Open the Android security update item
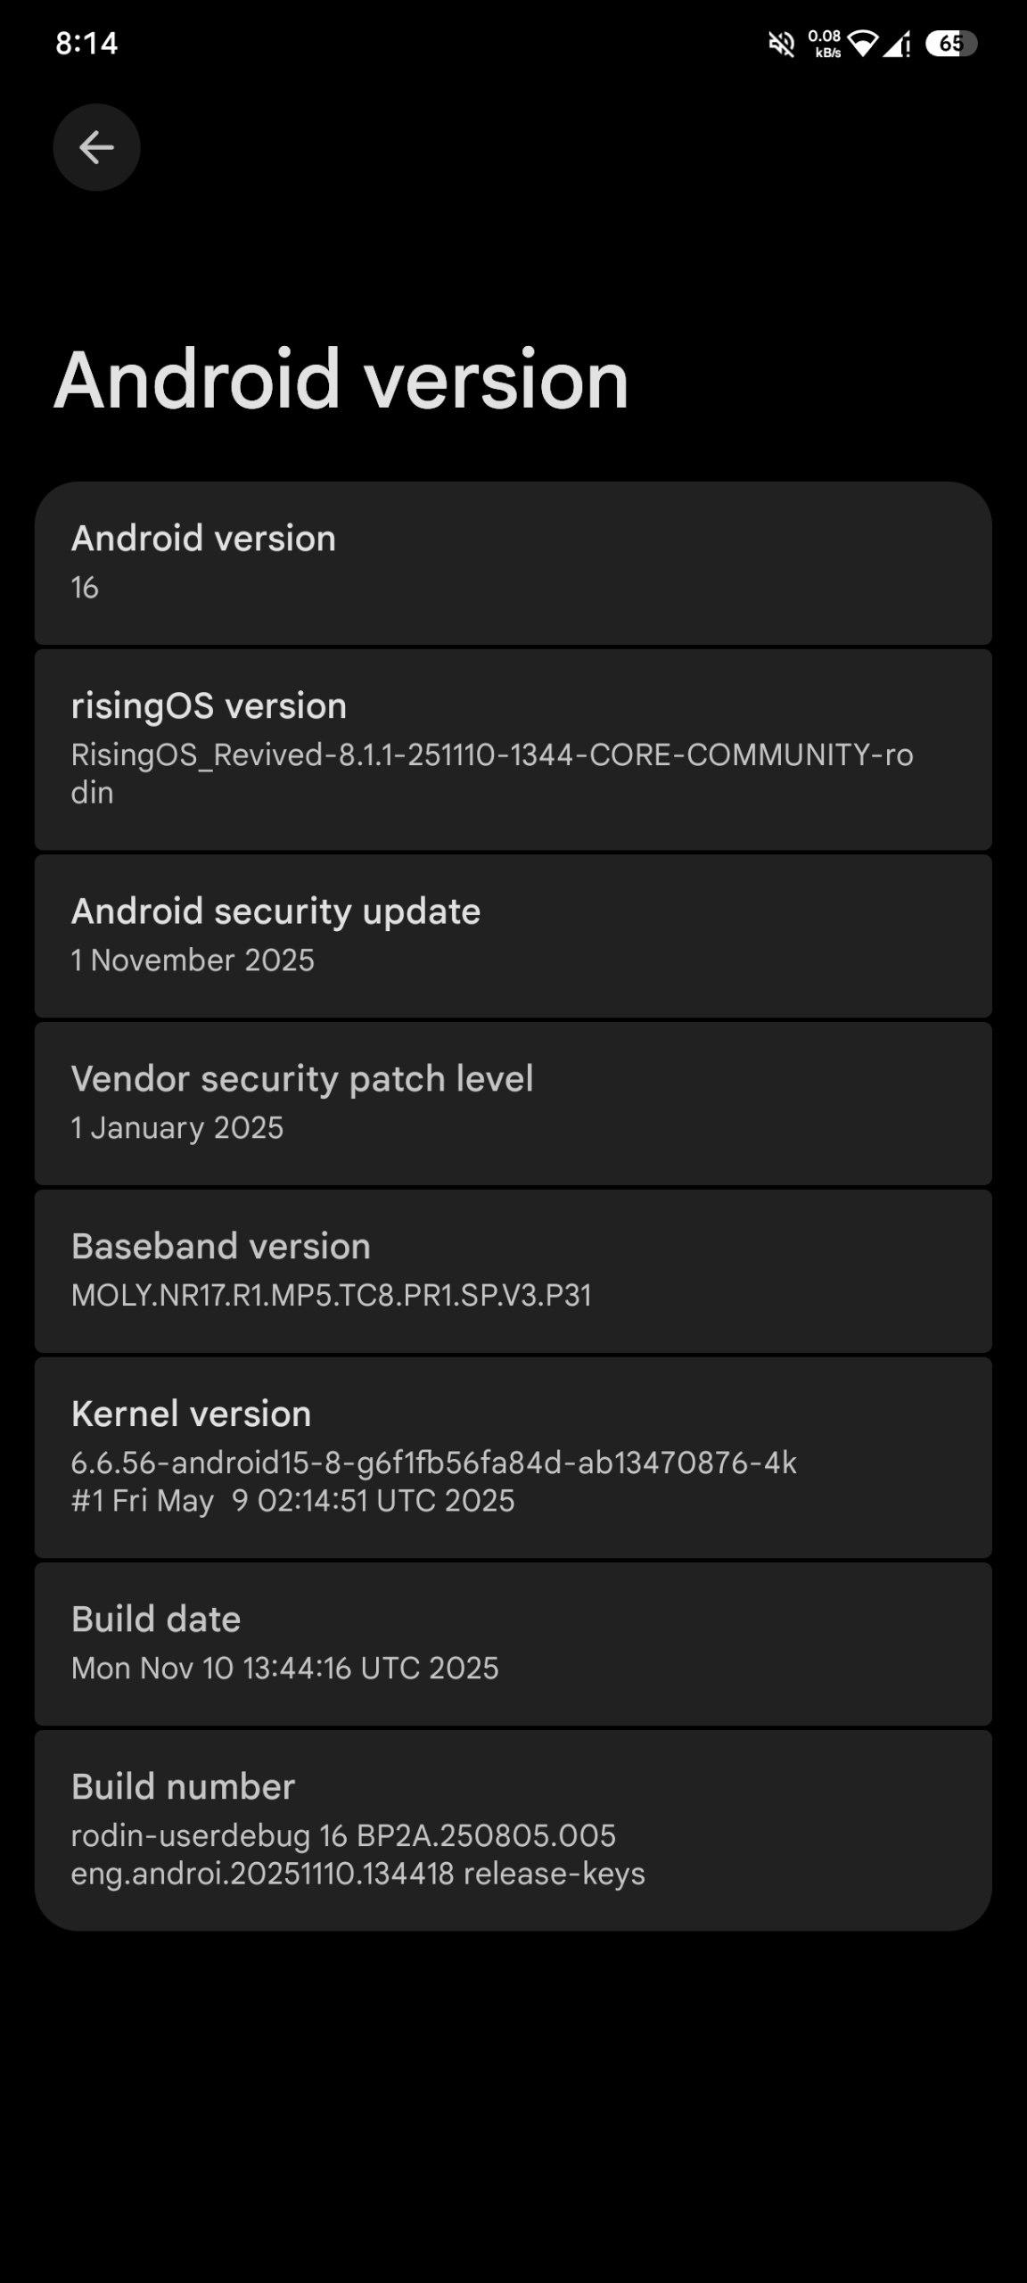The image size is (1027, 2283). pyautogui.click(x=513, y=935)
